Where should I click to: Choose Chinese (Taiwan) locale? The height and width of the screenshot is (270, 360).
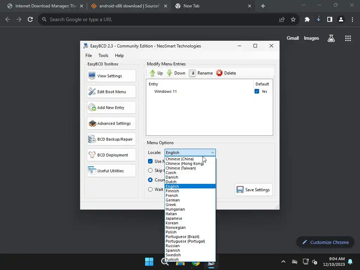(x=190, y=168)
